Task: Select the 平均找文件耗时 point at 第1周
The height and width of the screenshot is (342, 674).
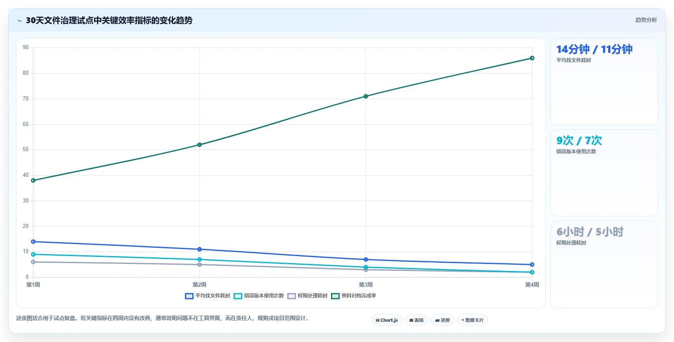Action: [x=33, y=242]
